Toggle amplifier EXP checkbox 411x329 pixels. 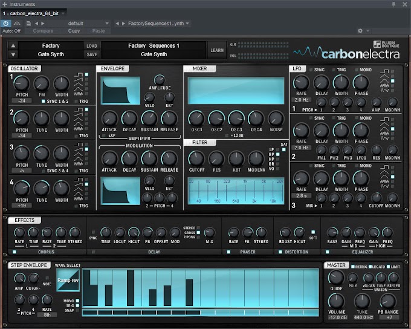click(104, 135)
